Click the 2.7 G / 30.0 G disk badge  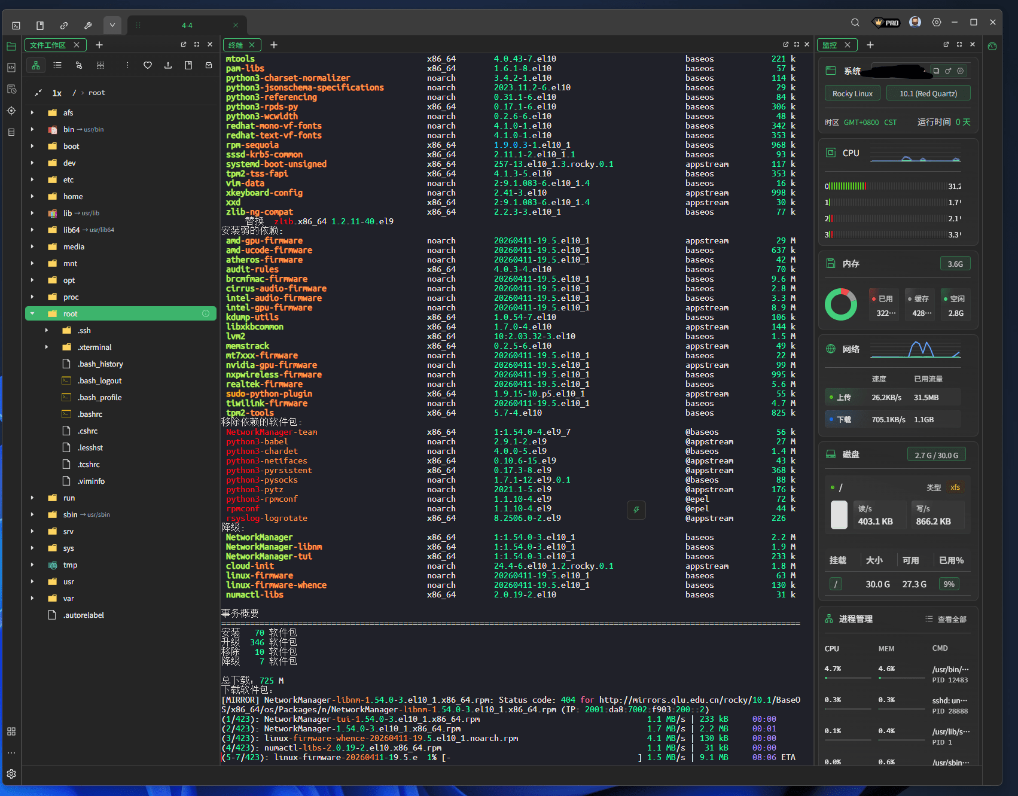936,455
